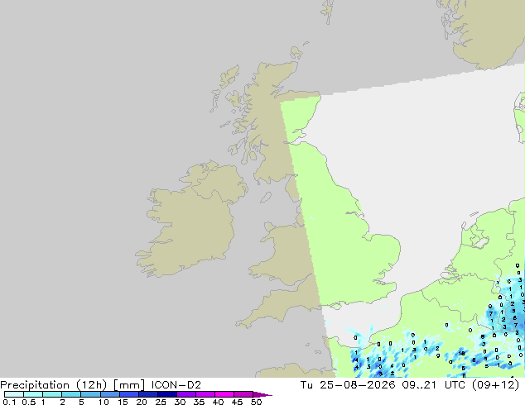Click the (09+12) forecast offset label
The height and width of the screenshot is (405, 525).
coord(495,385)
